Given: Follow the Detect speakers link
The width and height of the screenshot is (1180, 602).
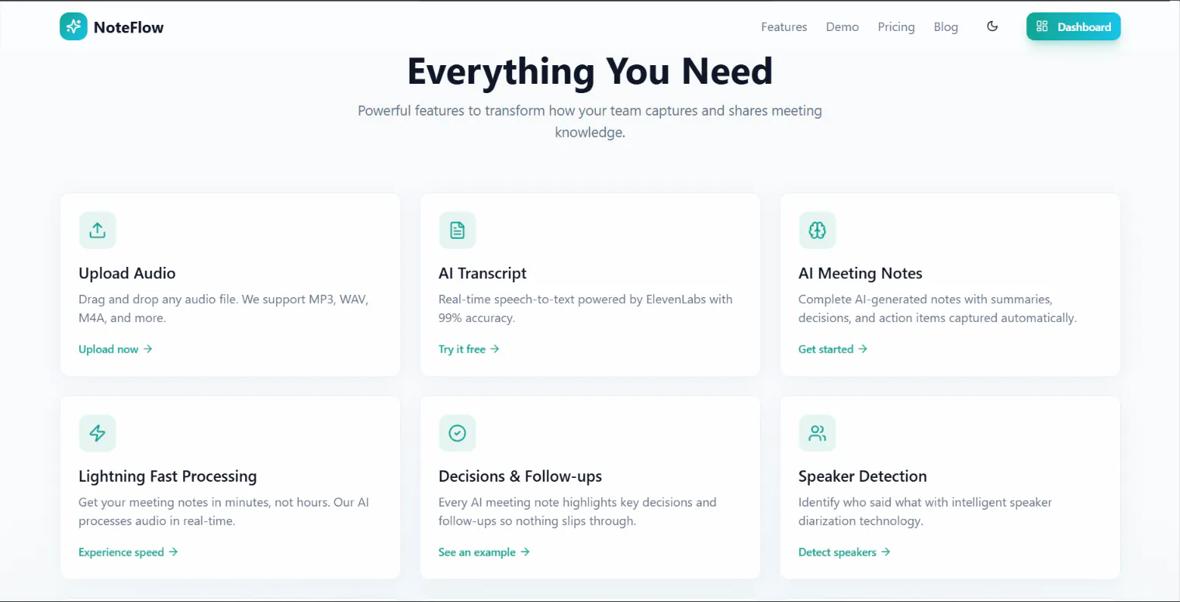Looking at the screenshot, I should pyautogui.click(x=844, y=552).
